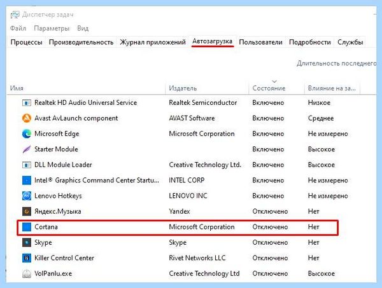Click the Task Manager title bar icon

click(x=15, y=15)
